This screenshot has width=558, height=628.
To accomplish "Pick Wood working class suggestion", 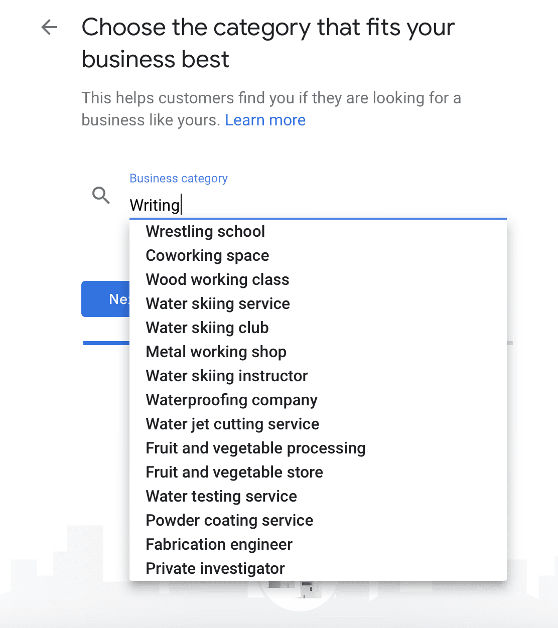I will coord(217,279).
